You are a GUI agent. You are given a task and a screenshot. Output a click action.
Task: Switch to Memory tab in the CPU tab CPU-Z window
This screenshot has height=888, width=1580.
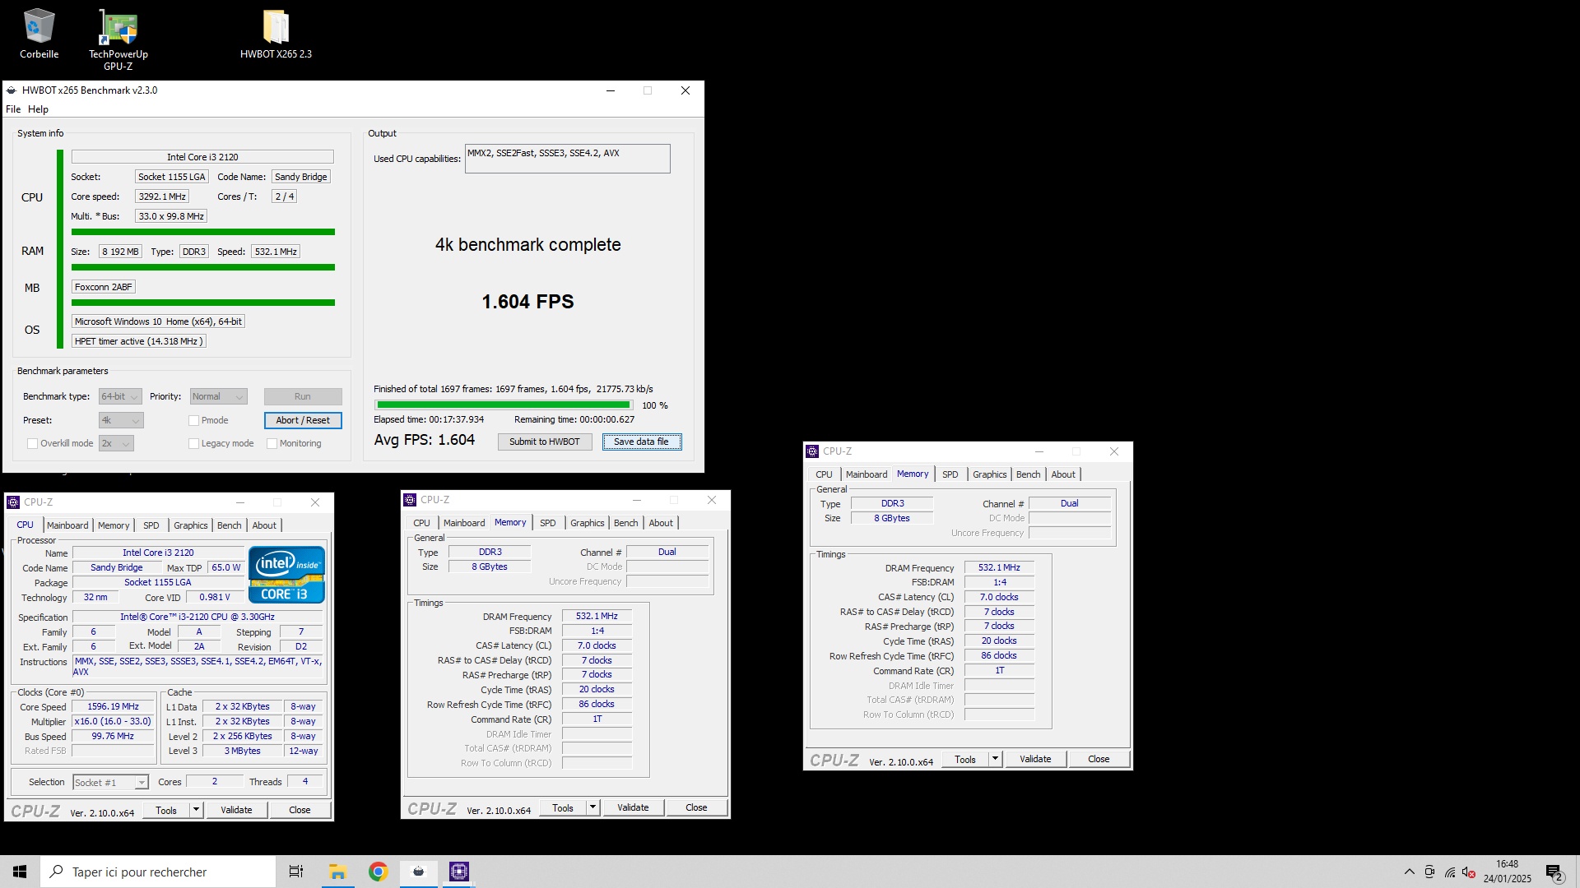coord(114,525)
